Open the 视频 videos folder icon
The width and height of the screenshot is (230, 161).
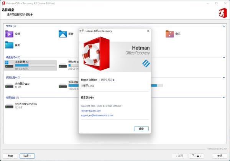[x=9, y=34]
